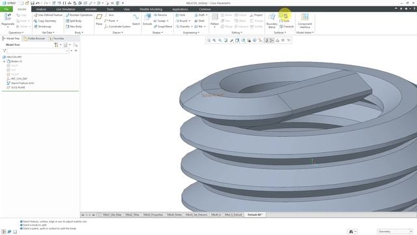Open the File menu
The image size is (417, 235).
[7, 9]
